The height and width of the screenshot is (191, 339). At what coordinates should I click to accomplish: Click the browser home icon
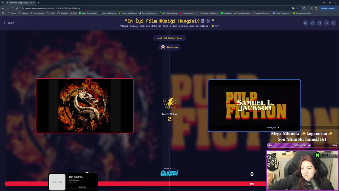click(17, 8)
